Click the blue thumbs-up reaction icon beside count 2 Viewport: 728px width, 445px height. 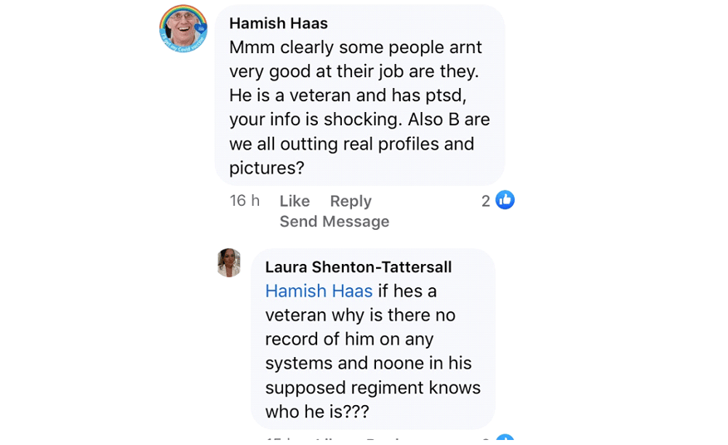coord(505,200)
